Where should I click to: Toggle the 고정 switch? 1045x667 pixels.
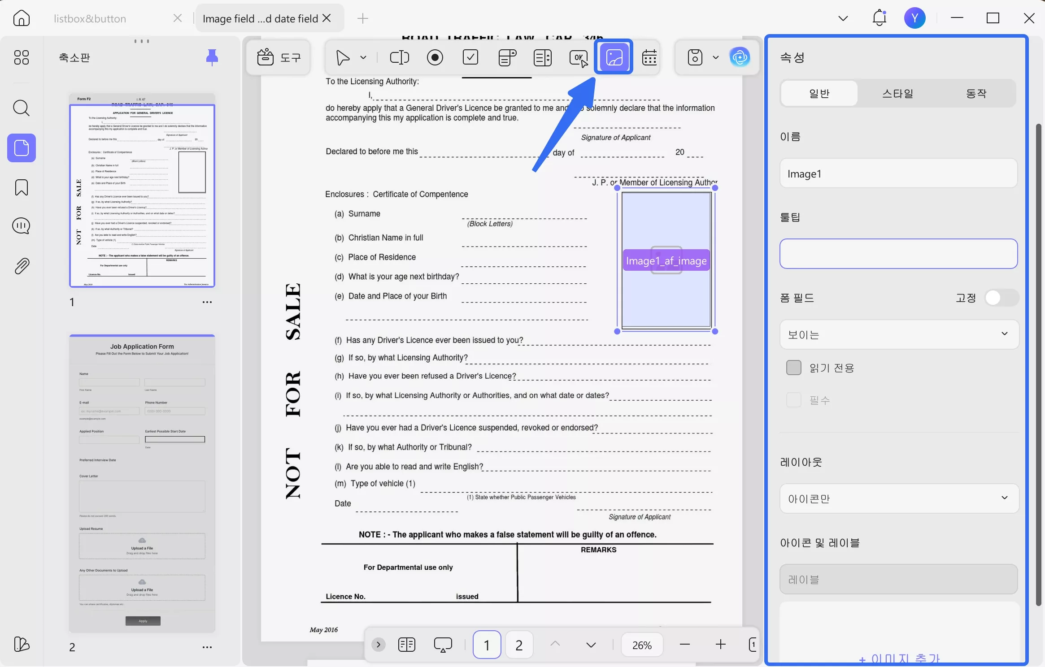coord(1001,298)
